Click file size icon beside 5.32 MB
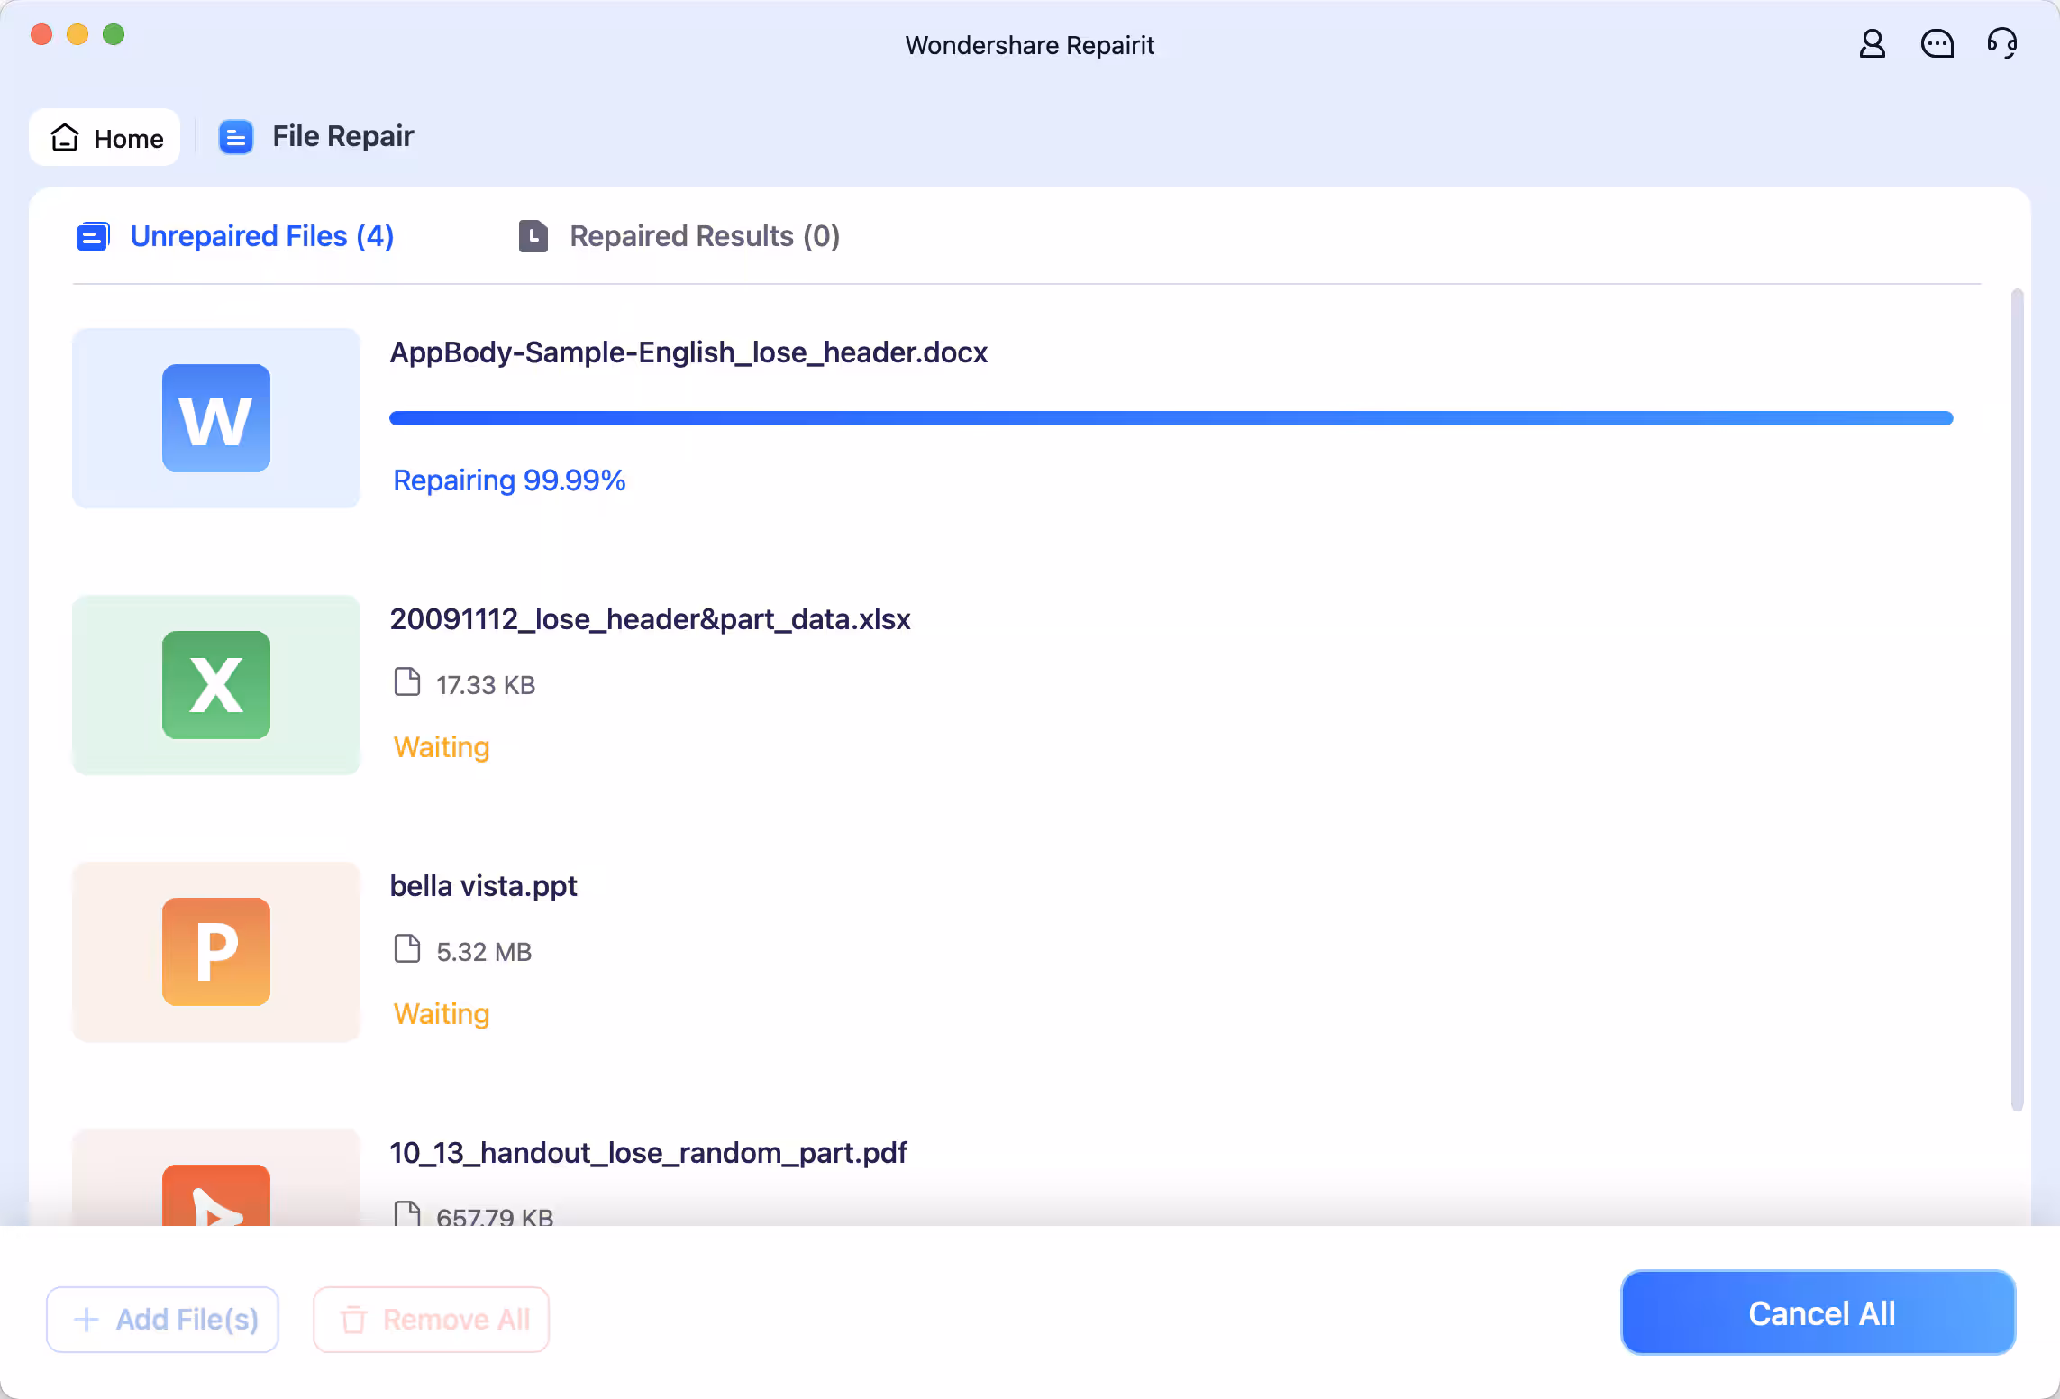The image size is (2060, 1399). pos(407,949)
